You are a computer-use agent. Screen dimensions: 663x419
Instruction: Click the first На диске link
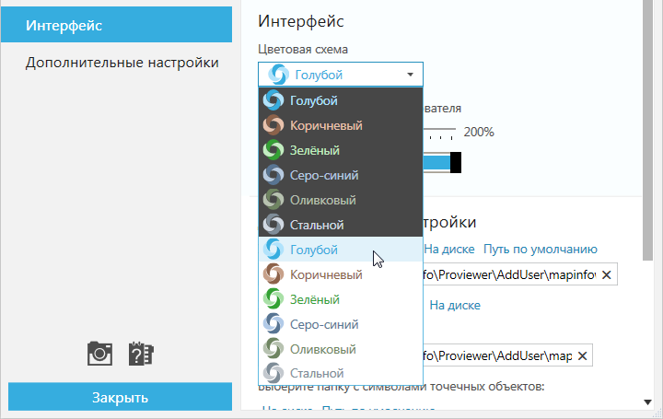click(449, 249)
